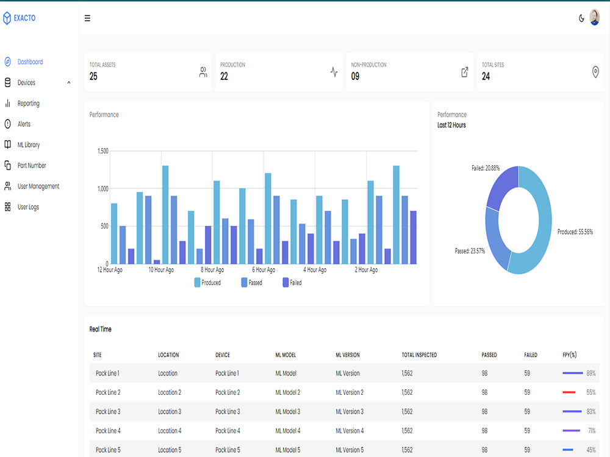The height and width of the screenshot is (457, 610).
Task: Click the 45% FPY progress bar
Action: (x=567, y=450)
